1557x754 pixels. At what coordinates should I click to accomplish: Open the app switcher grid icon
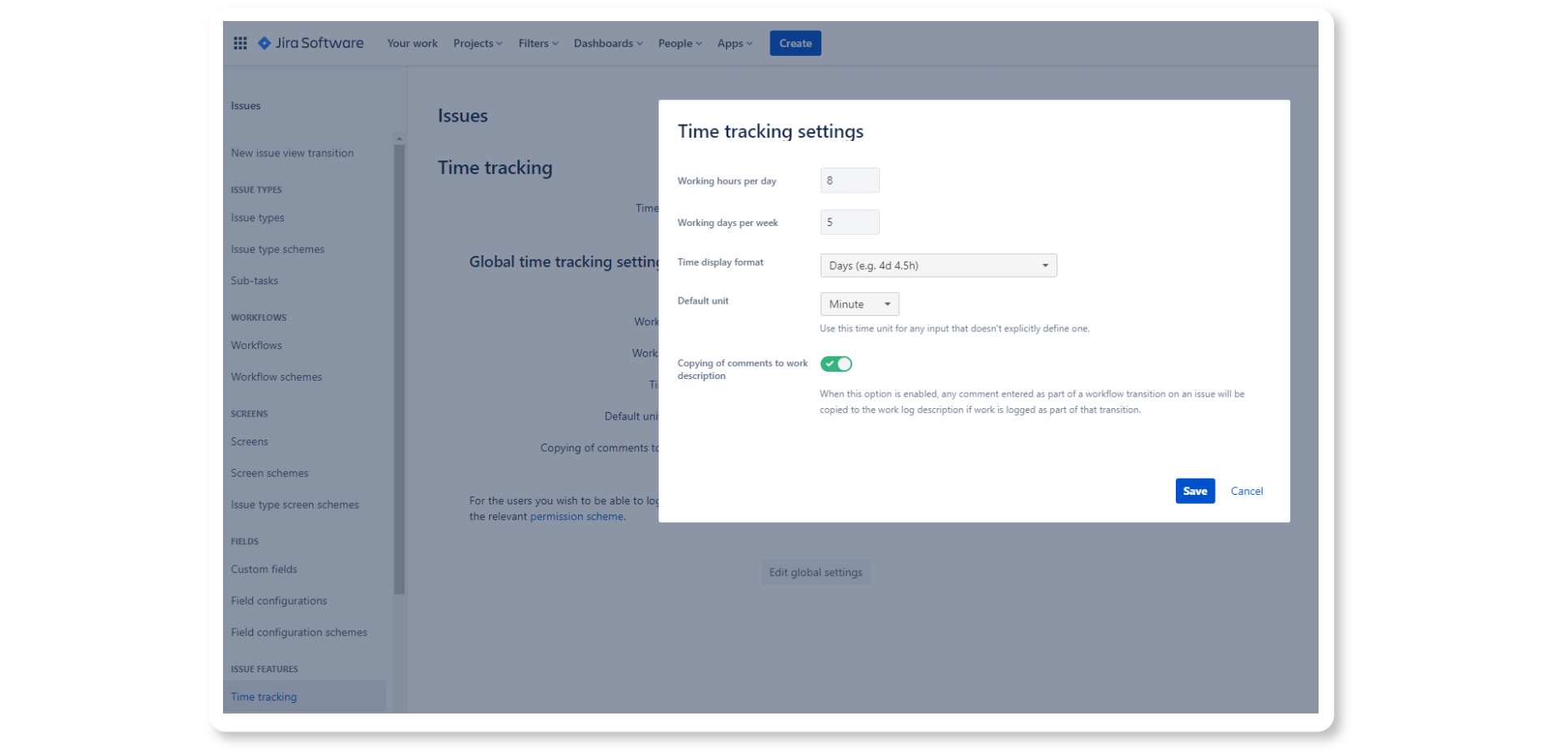240,43
